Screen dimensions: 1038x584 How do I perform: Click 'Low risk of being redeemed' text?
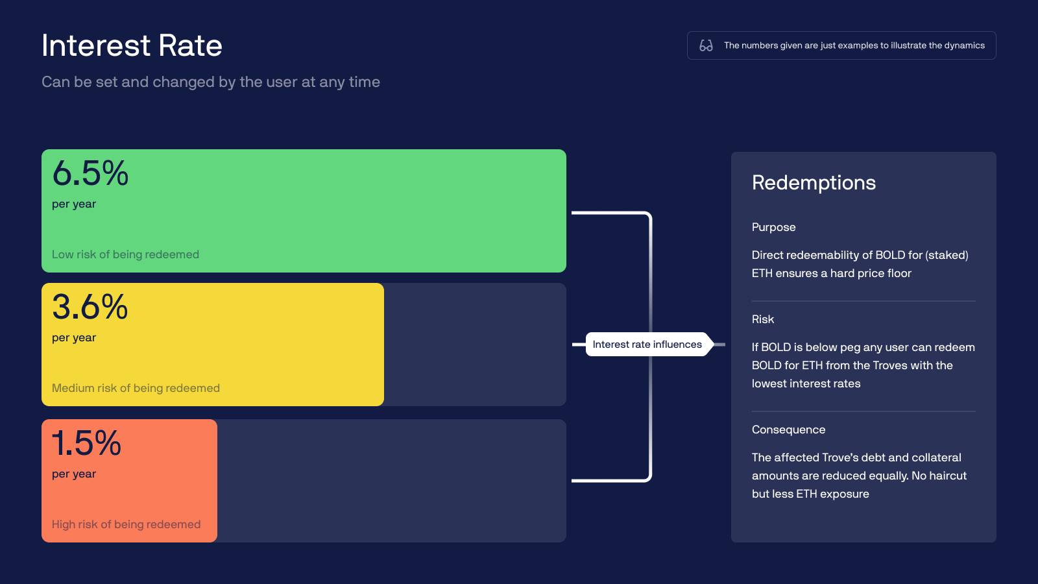125,254
